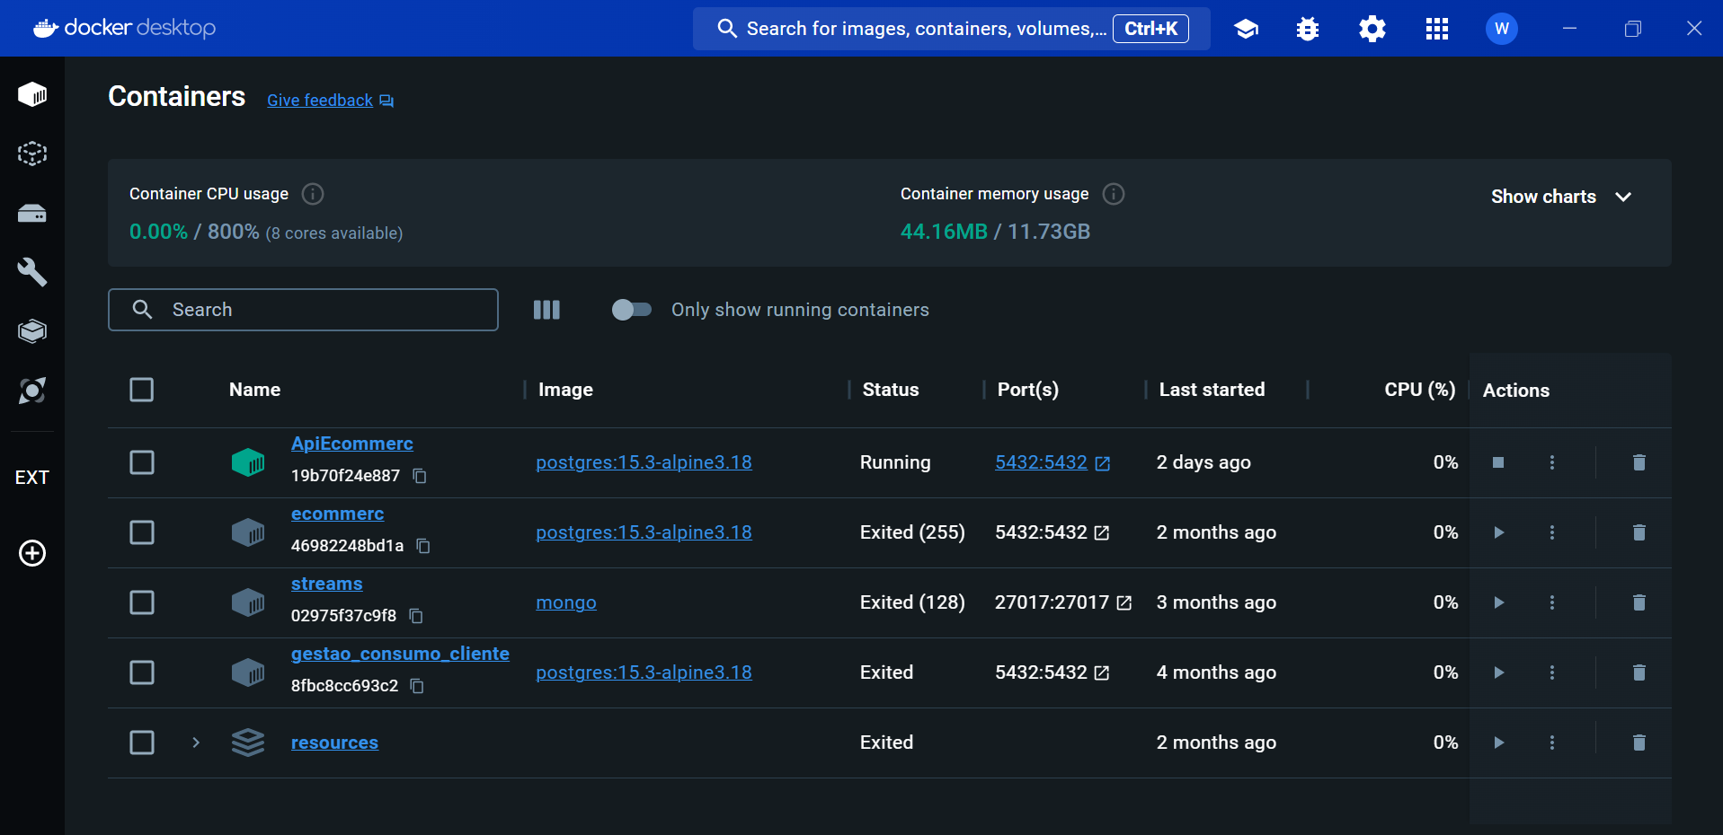Select the ecommerc row checkbox
Image resolution: width=1723 pixels, height=835 pixels.
coord(142,532)
